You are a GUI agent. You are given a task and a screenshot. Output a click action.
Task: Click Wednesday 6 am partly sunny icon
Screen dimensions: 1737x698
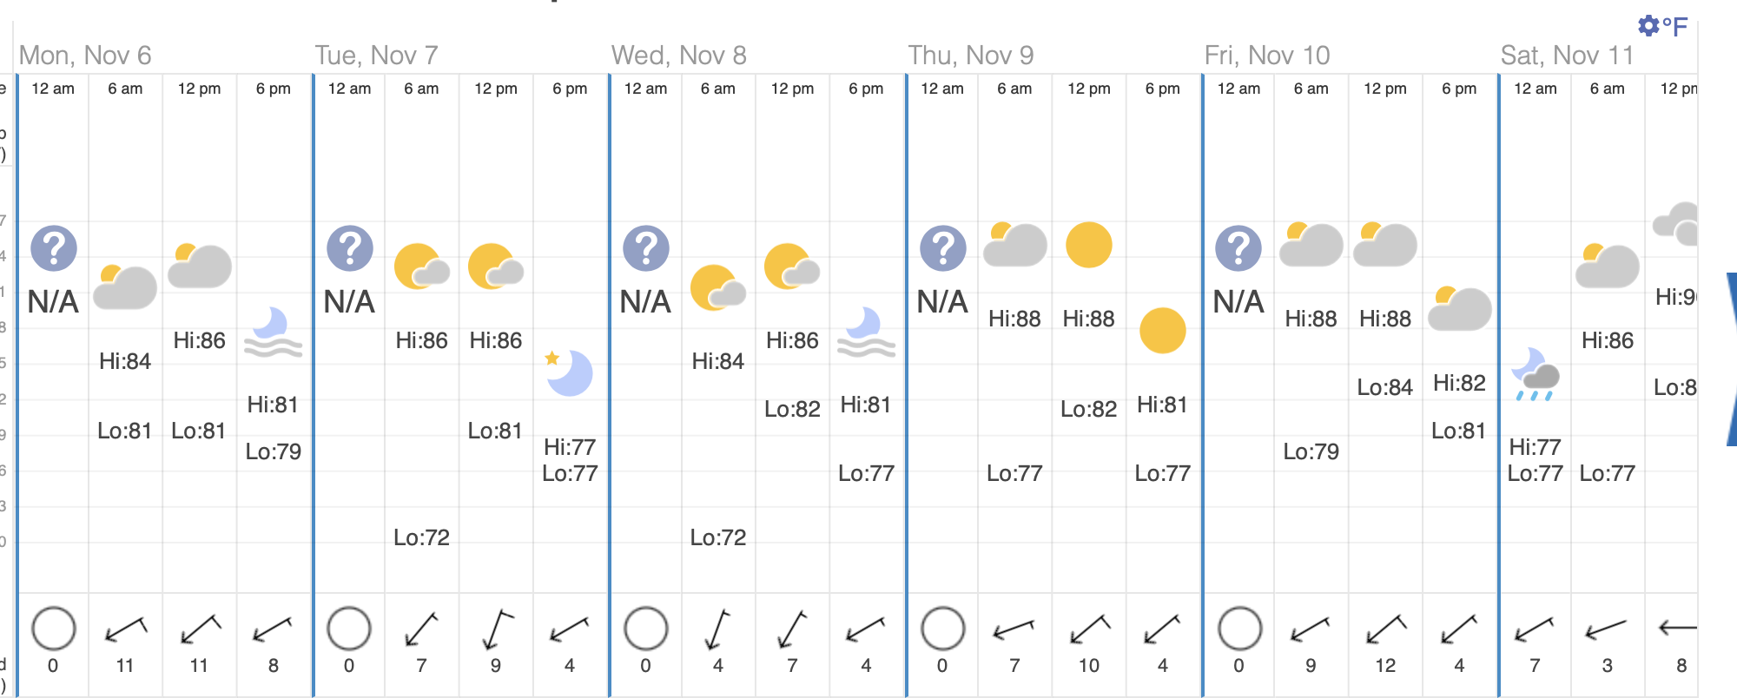(717, 288)
